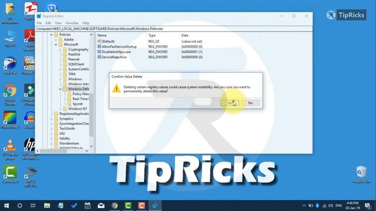Open the View menu in Registry Editor
The height and width of the screenshot is (211, 376).
pyautogui.click(x=58, y=23)
